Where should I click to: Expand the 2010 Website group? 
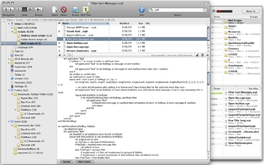[9, 59]
